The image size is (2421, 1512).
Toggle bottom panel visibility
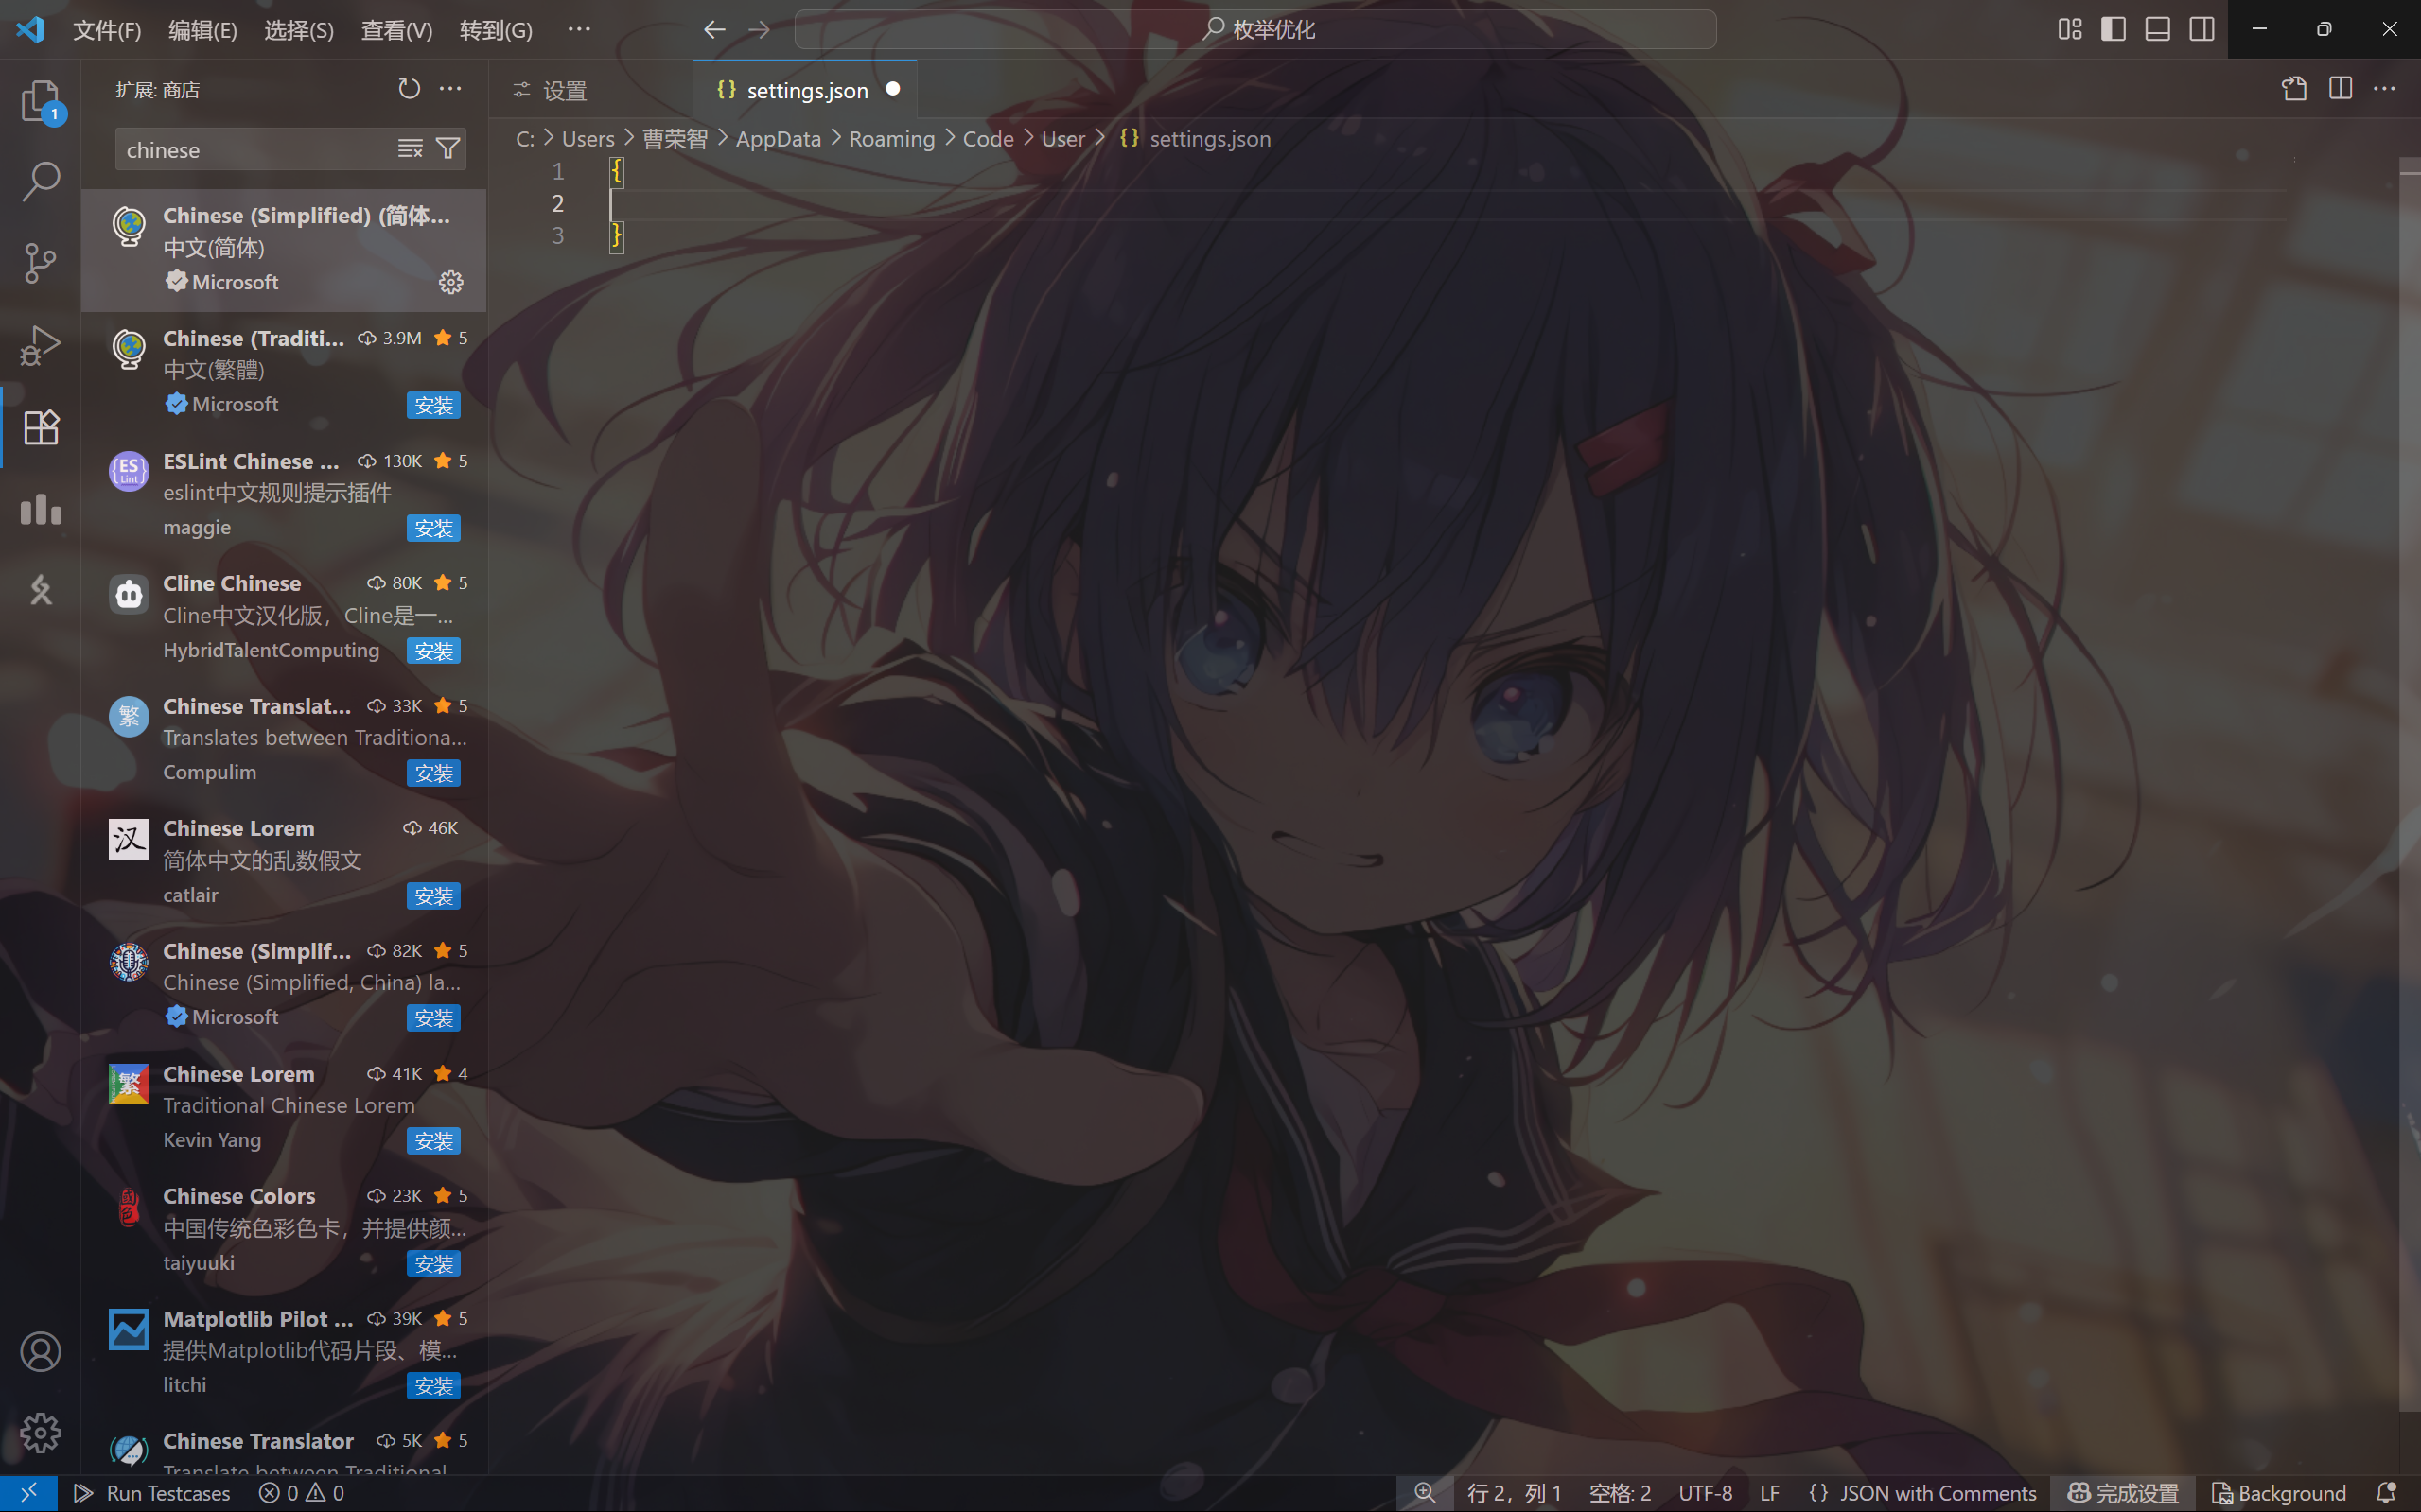[x=2158, y=29]
